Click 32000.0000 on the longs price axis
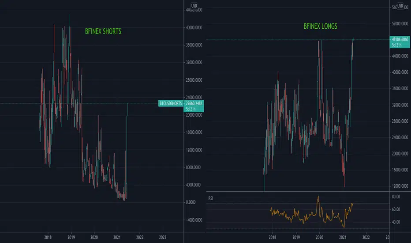This screenshot has width=411, height=243. 400,105
